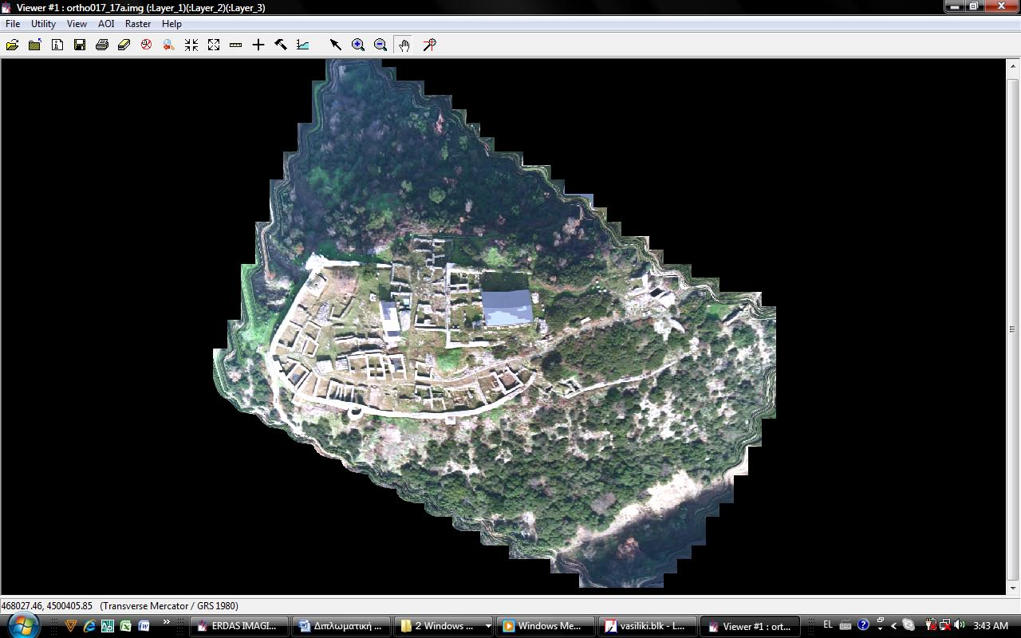This screenshot has height=638, width=1021.
Task: Launch Internet Explorer from quick launch
Action: pyautogui.click(x=89, y=626)
